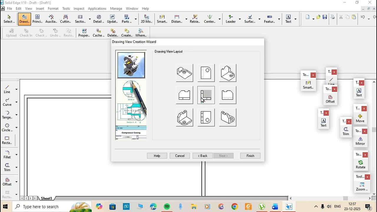The height and width of the screenshot is (212, 377).
Task: Select the Offset tool in left sidebar
Action: (7, 182)
